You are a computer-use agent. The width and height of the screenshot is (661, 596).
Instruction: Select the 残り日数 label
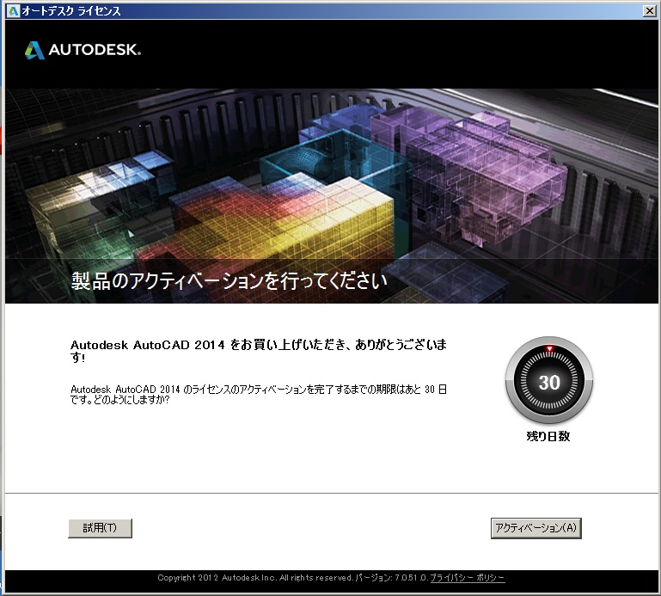click(548, 436)
